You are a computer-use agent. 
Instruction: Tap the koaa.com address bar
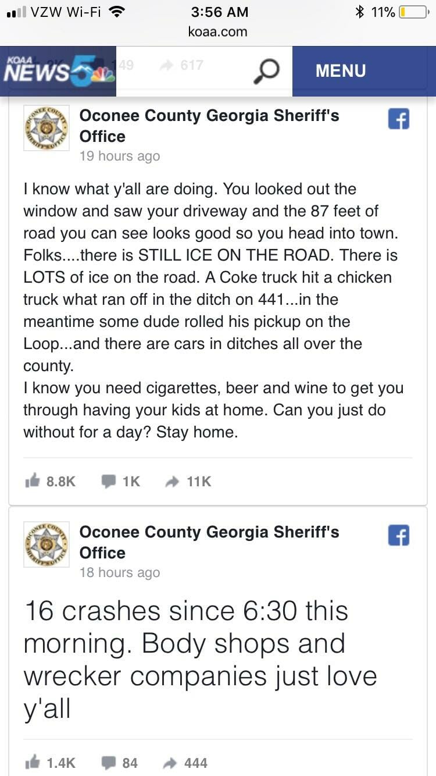[x=218, y=31]
